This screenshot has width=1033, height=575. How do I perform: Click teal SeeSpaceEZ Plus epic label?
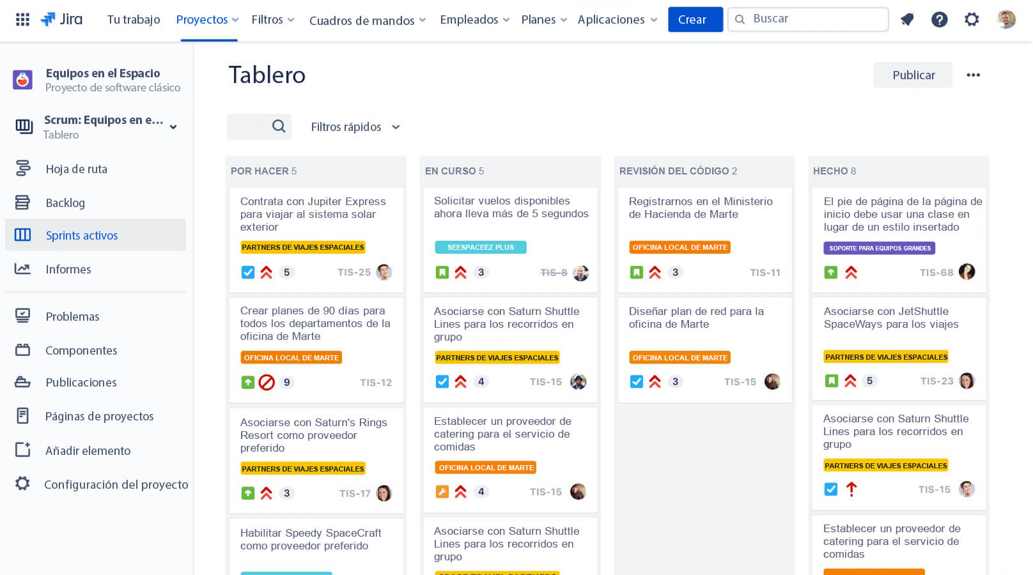click(x=481, y=247)
